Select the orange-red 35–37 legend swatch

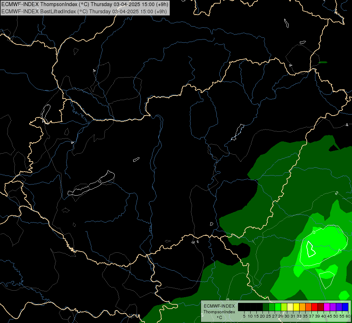pyautogui.click(x=308, y=307)
